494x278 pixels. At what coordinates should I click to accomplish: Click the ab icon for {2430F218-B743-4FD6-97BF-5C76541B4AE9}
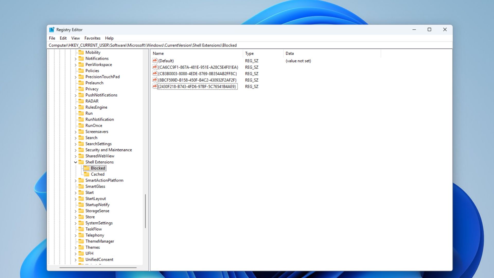155,86
